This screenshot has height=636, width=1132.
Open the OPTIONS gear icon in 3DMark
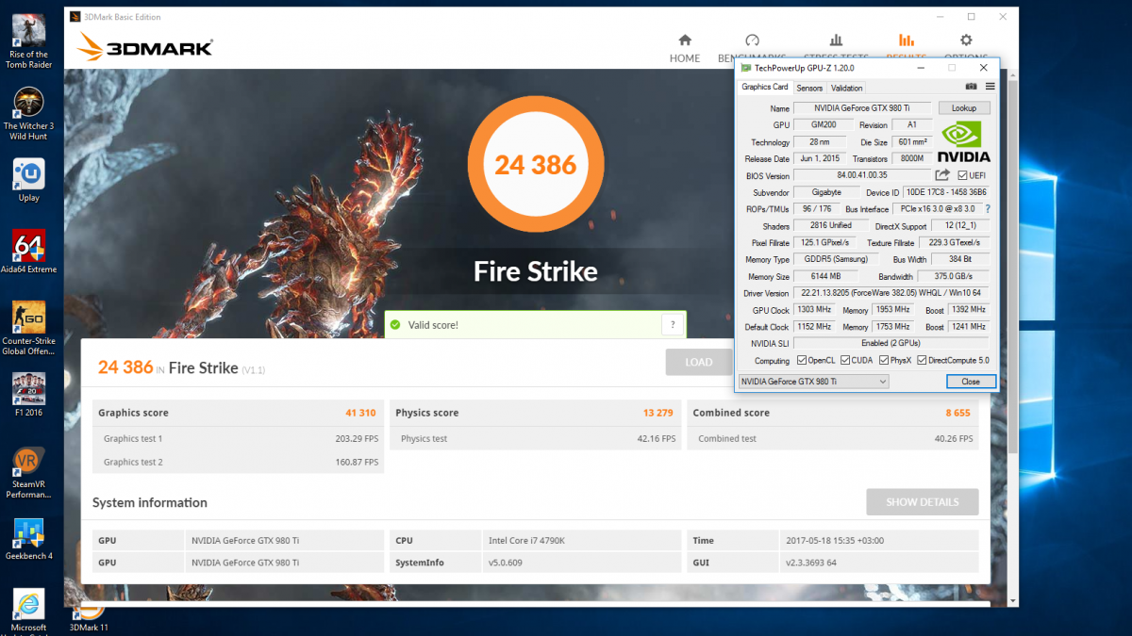[x=966, y=41]
